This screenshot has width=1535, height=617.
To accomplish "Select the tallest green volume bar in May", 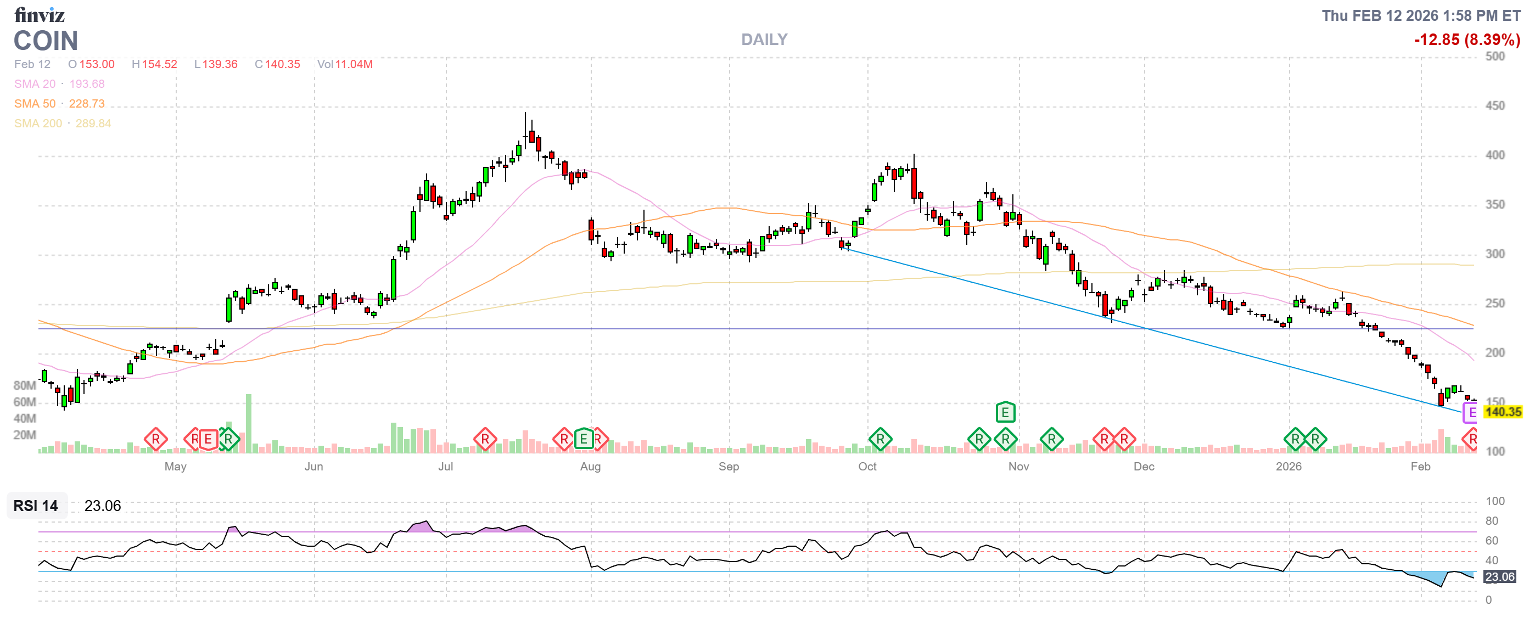I will [x=249, y=423].
